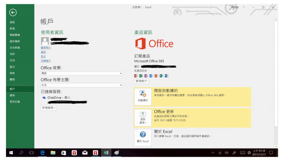The image size is (287, 161).
Task: Click the 登出 link
Action: click(43, 57)
